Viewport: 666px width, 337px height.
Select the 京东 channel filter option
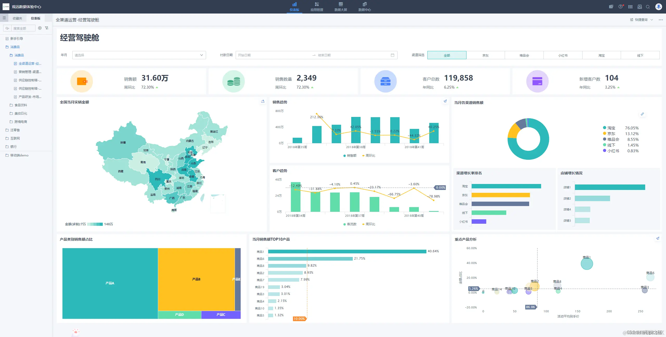(x=485, y=55)
